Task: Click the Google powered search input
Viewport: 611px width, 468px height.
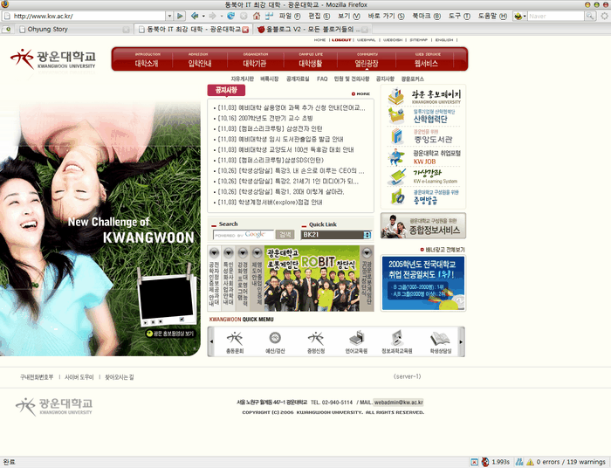Action: point(244,235)
